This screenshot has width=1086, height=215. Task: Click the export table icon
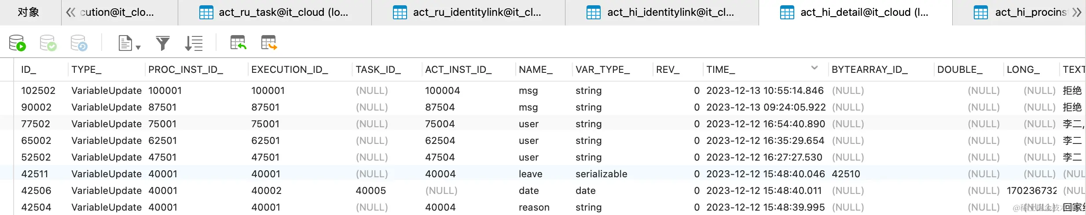(x=268, y=43)
